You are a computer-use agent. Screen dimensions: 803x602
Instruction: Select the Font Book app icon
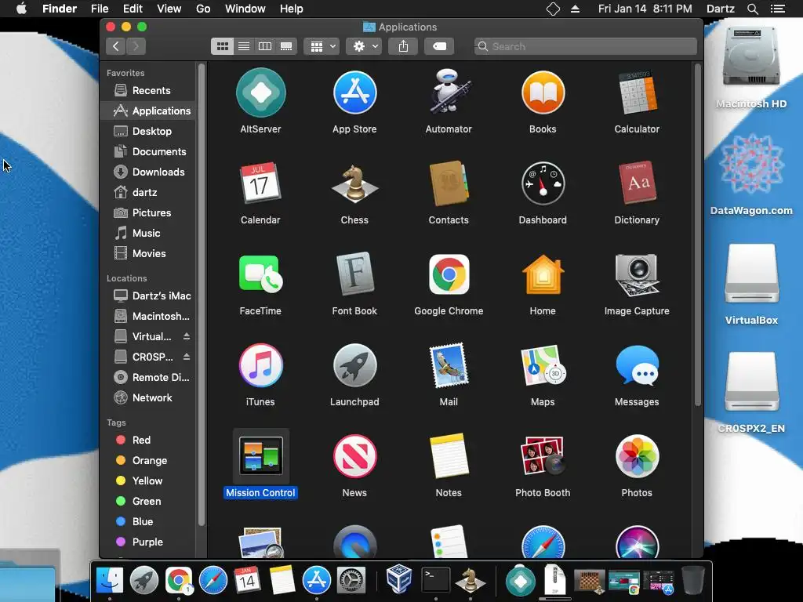(354, 274)
